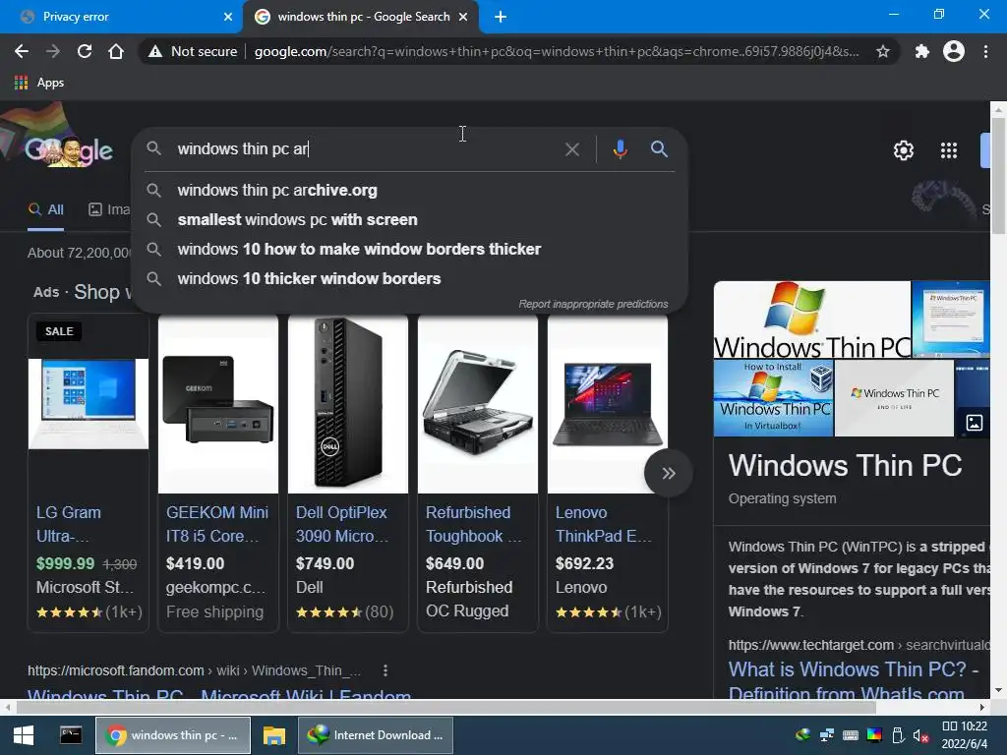Show more shopping ads arrow
Viewport: 1007px width, 755px height.
coord(669,474)
